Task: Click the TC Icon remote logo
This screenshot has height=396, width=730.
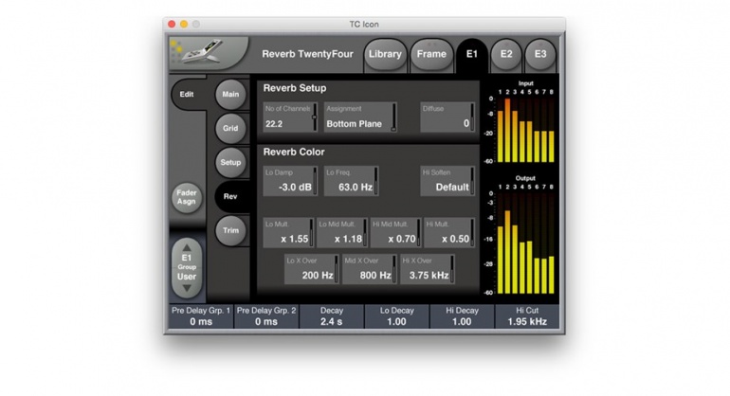Action: (x=208, y=53)
